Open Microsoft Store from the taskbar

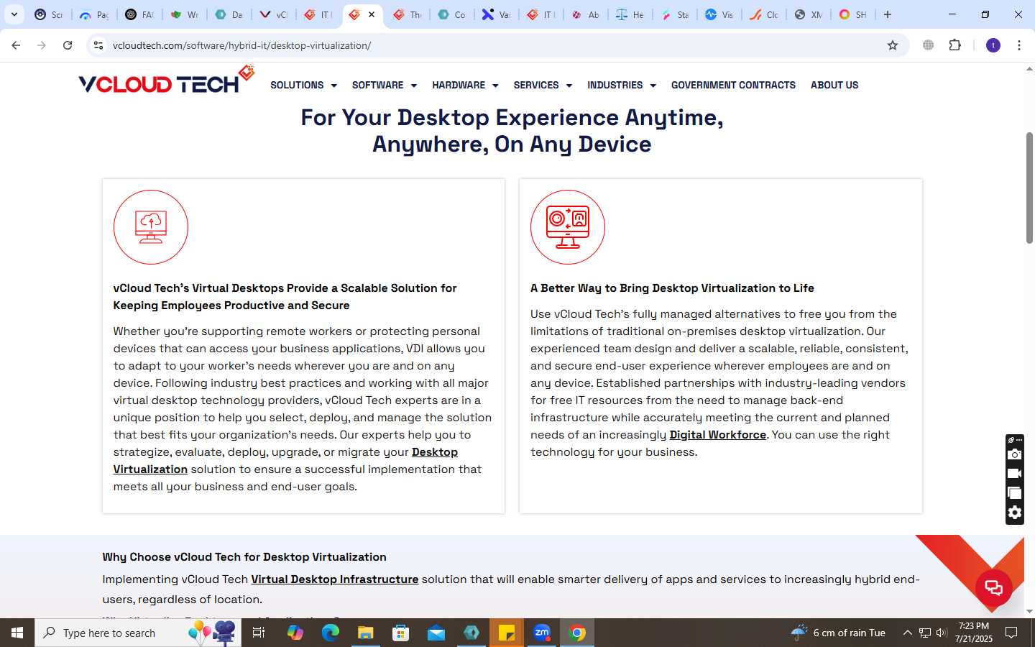pyautogui.click(x=400, y=633)
